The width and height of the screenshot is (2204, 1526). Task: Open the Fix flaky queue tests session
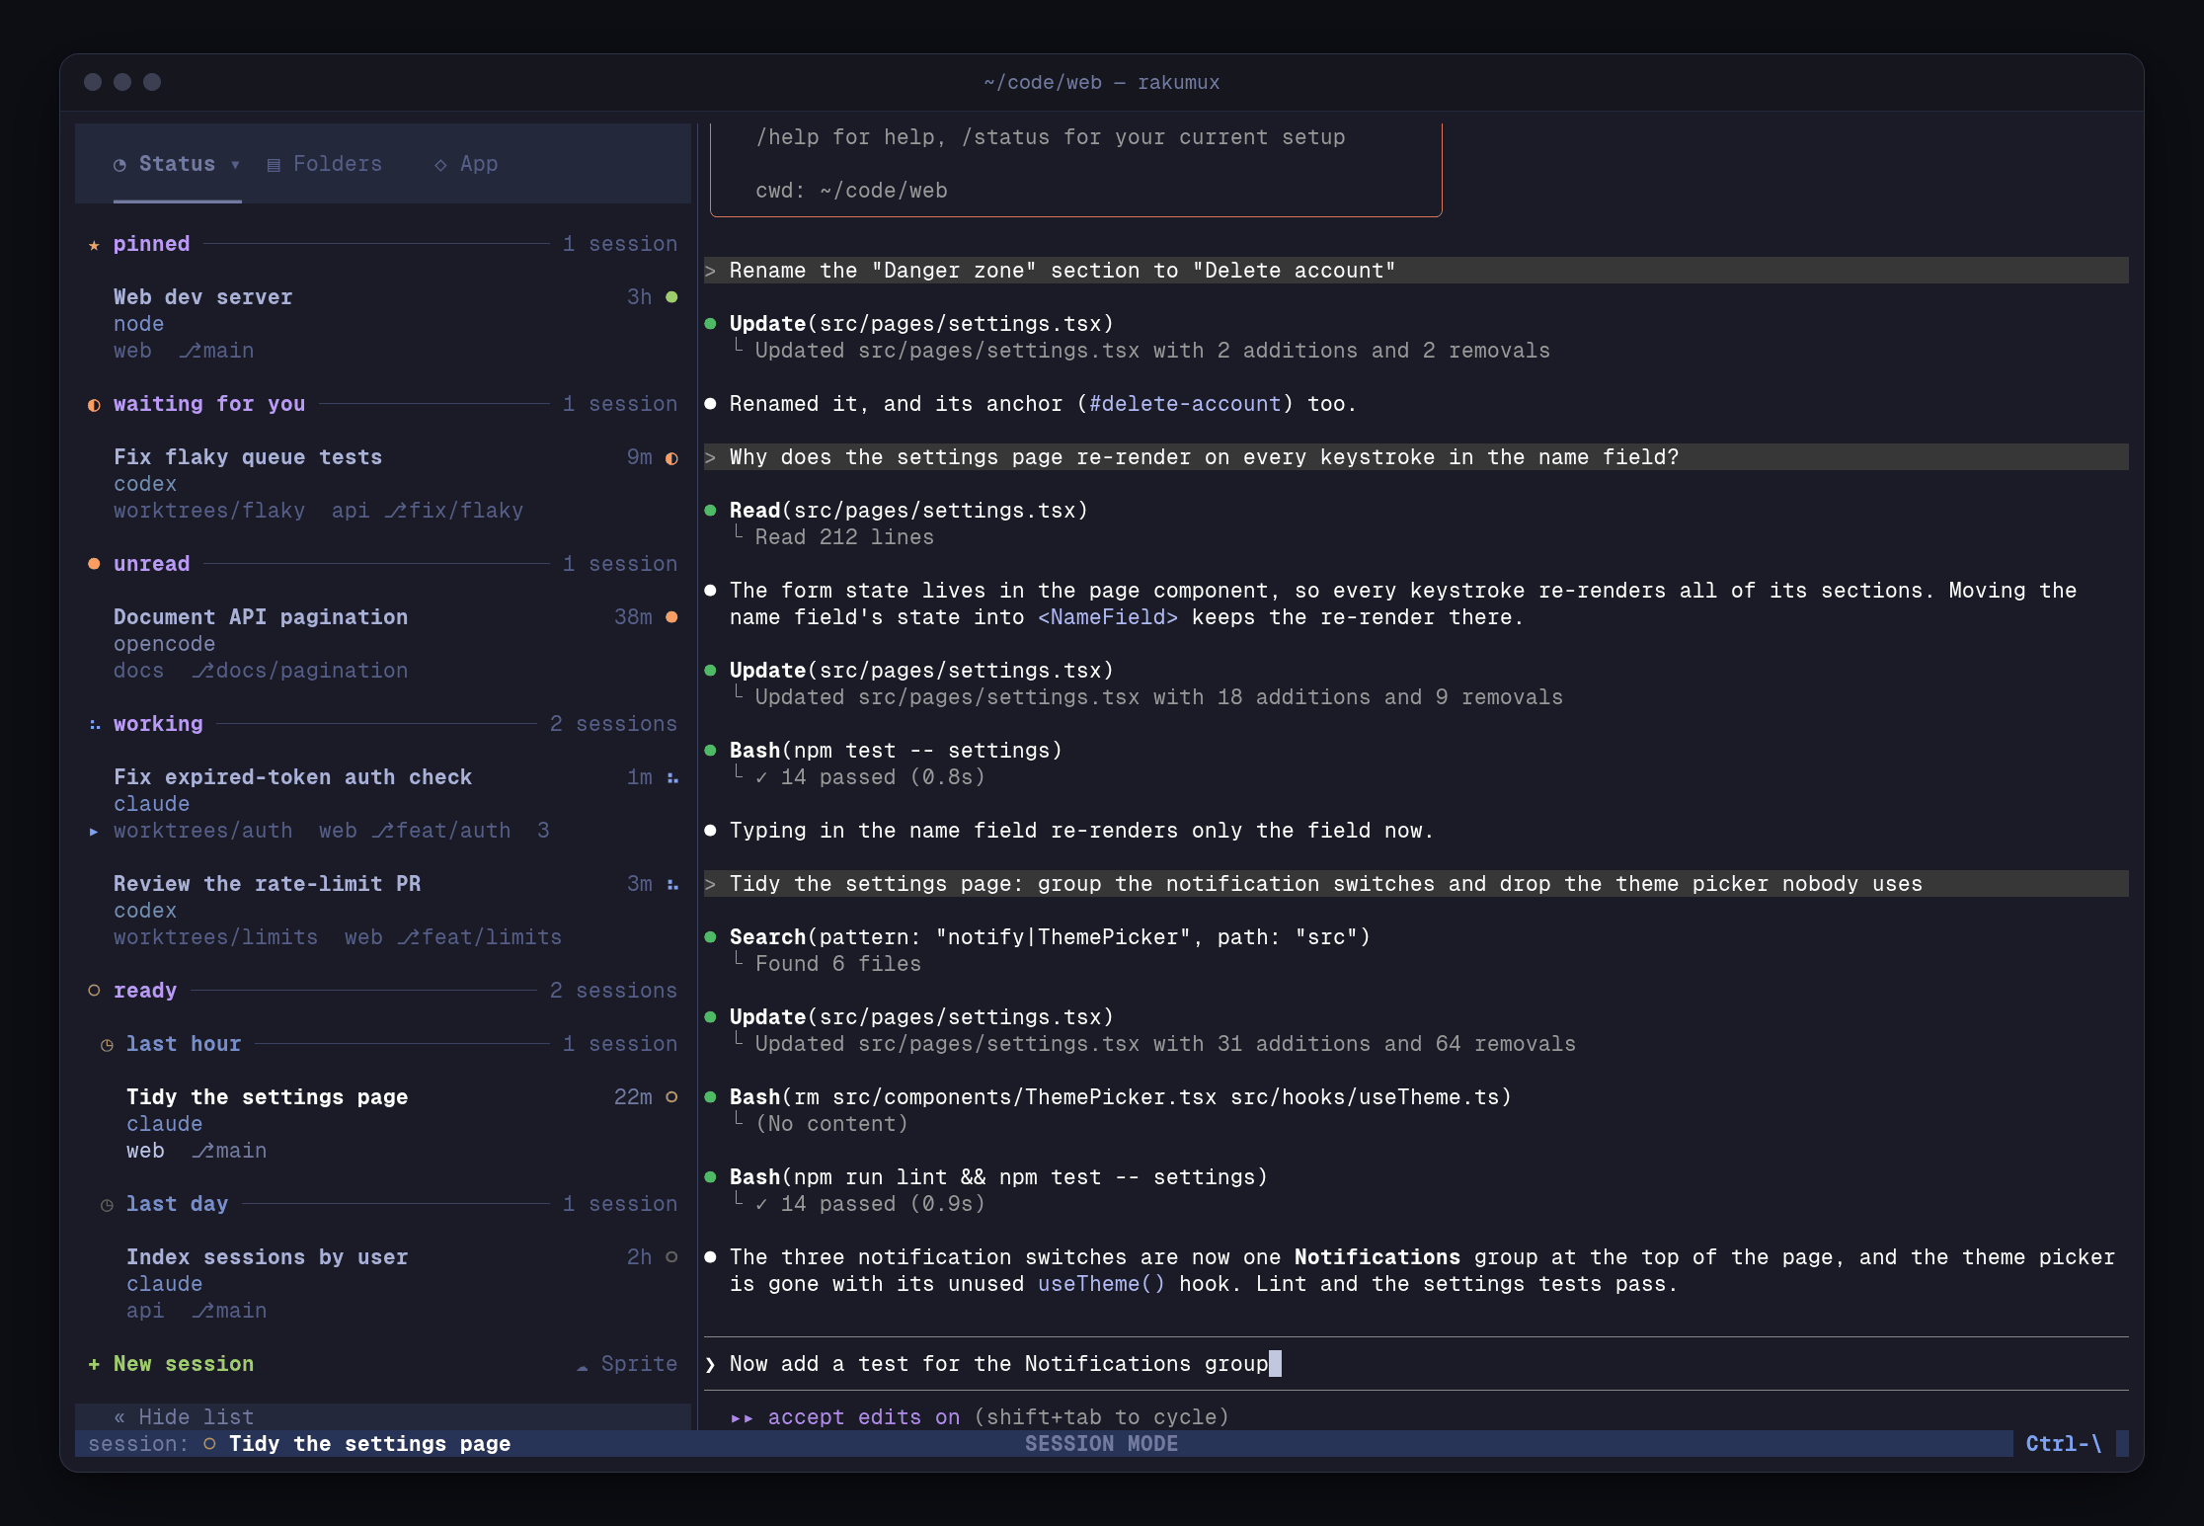point(383,484)
